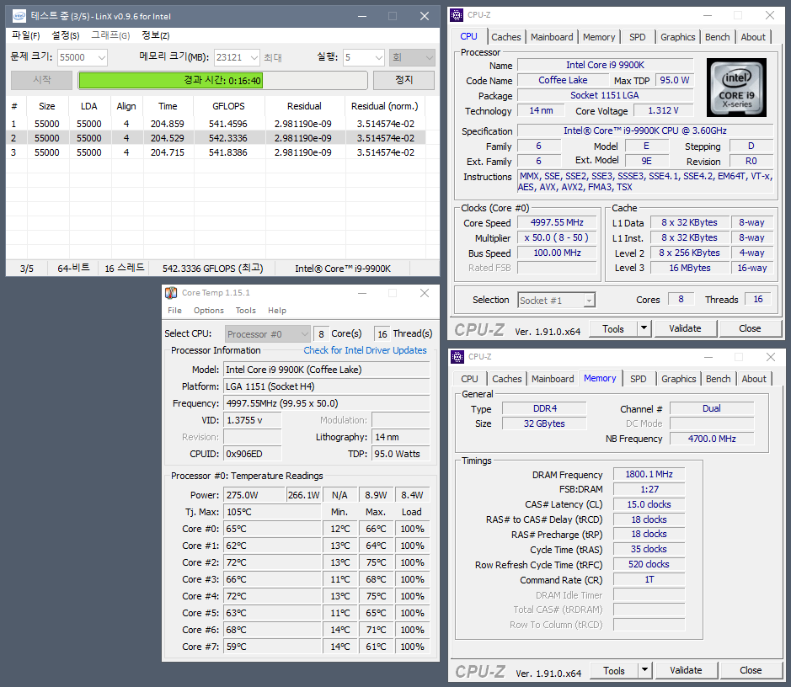Click Validate in the upper CPU-Z window
The image size is (791, 687).
pyautogui.click(x=685, y=328)
